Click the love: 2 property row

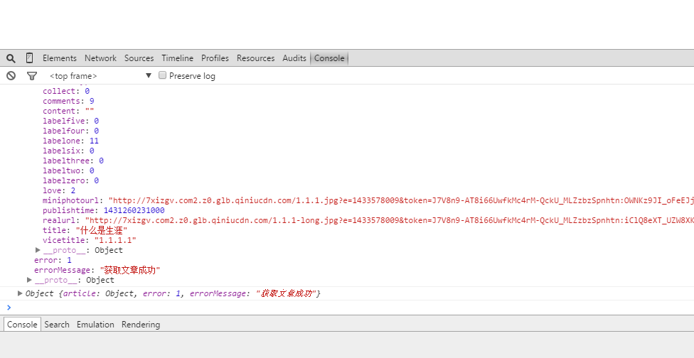59,190
